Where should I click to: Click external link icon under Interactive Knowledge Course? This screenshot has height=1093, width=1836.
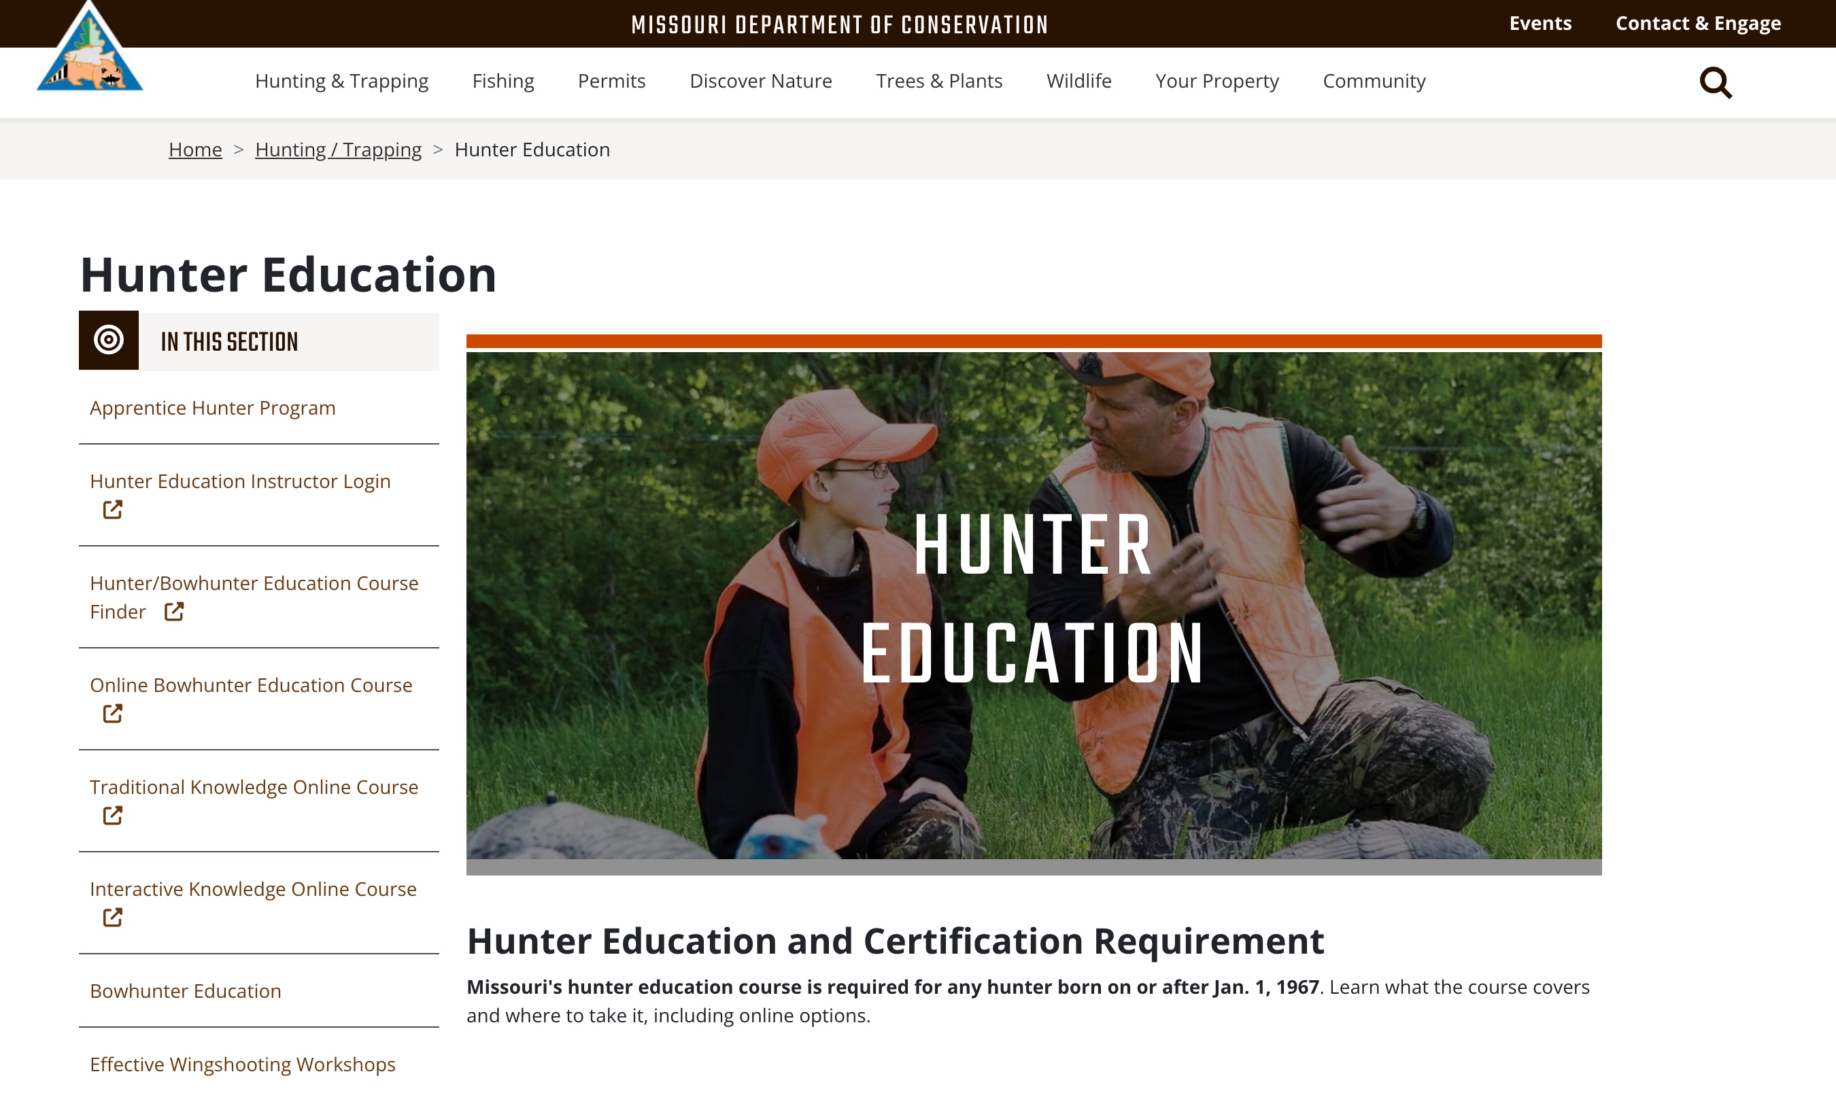pos(113,917)
